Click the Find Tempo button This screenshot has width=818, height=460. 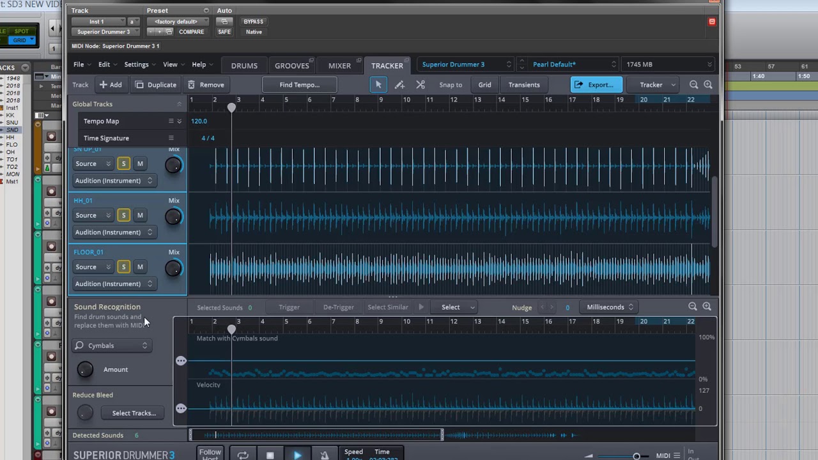click(300, 84)
